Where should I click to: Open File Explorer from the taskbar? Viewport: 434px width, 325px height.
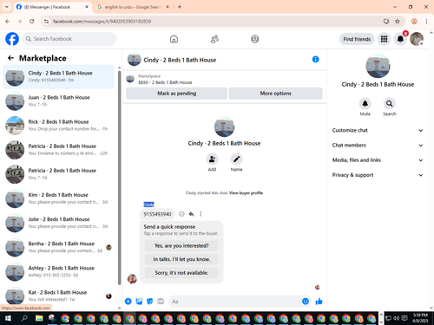tap(39, 318)
